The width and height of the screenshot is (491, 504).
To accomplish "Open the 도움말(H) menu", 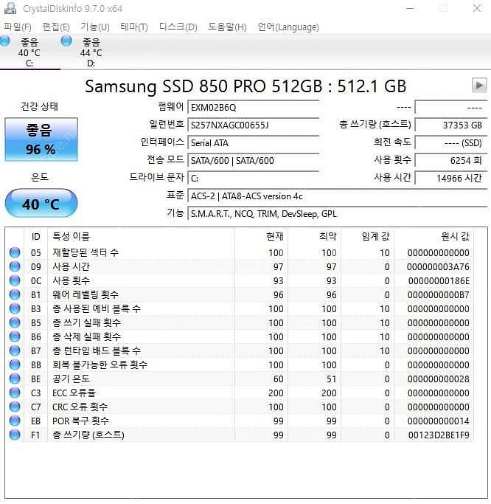I will click(x=227, y=27).
